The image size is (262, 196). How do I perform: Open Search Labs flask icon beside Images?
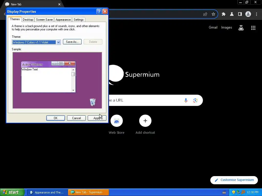pyautogui.click(x=241, y=28)
